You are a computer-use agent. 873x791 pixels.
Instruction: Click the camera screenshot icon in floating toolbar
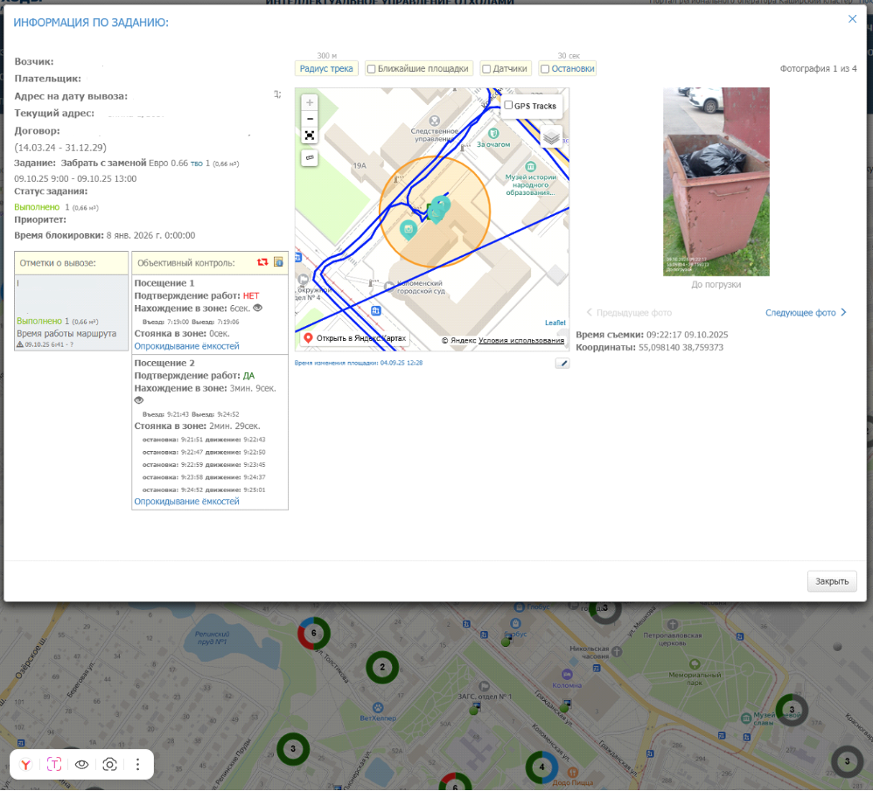coord(110,764)
